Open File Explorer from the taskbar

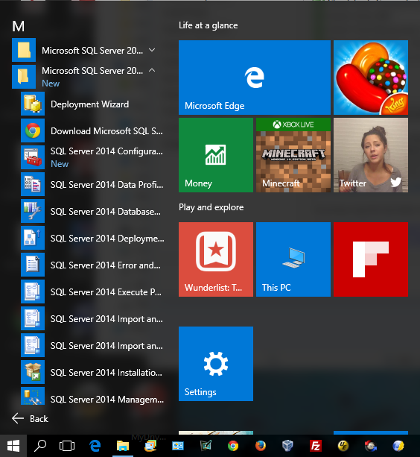tap(123, 446)
